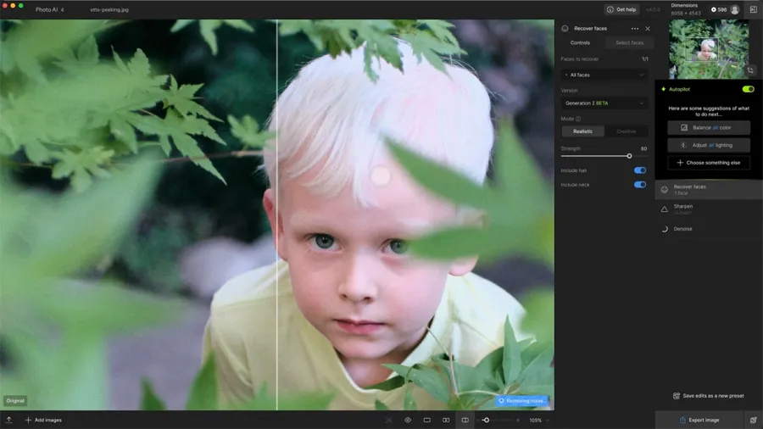Click the crop icon below the thumbnail

(750, 70)
